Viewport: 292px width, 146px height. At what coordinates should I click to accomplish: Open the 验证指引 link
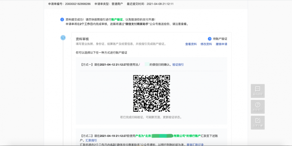[178, 65]
